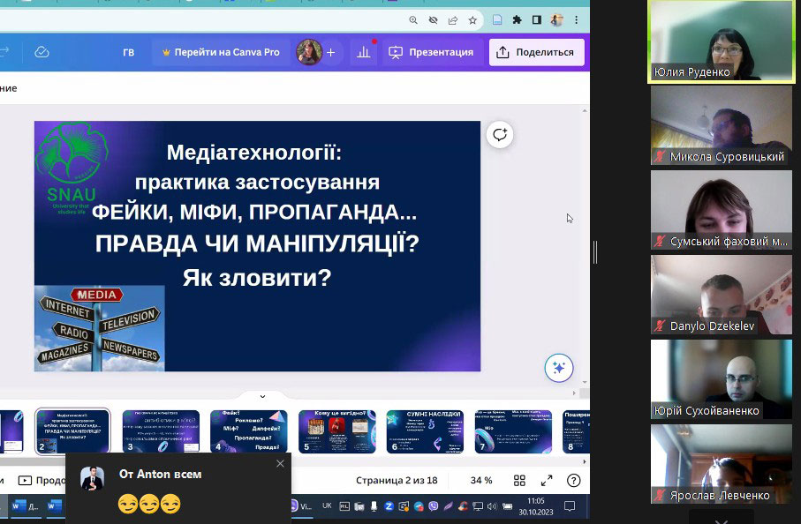Select slide 5 Кому це вигідно thumbnail

(x=337, y=431)
